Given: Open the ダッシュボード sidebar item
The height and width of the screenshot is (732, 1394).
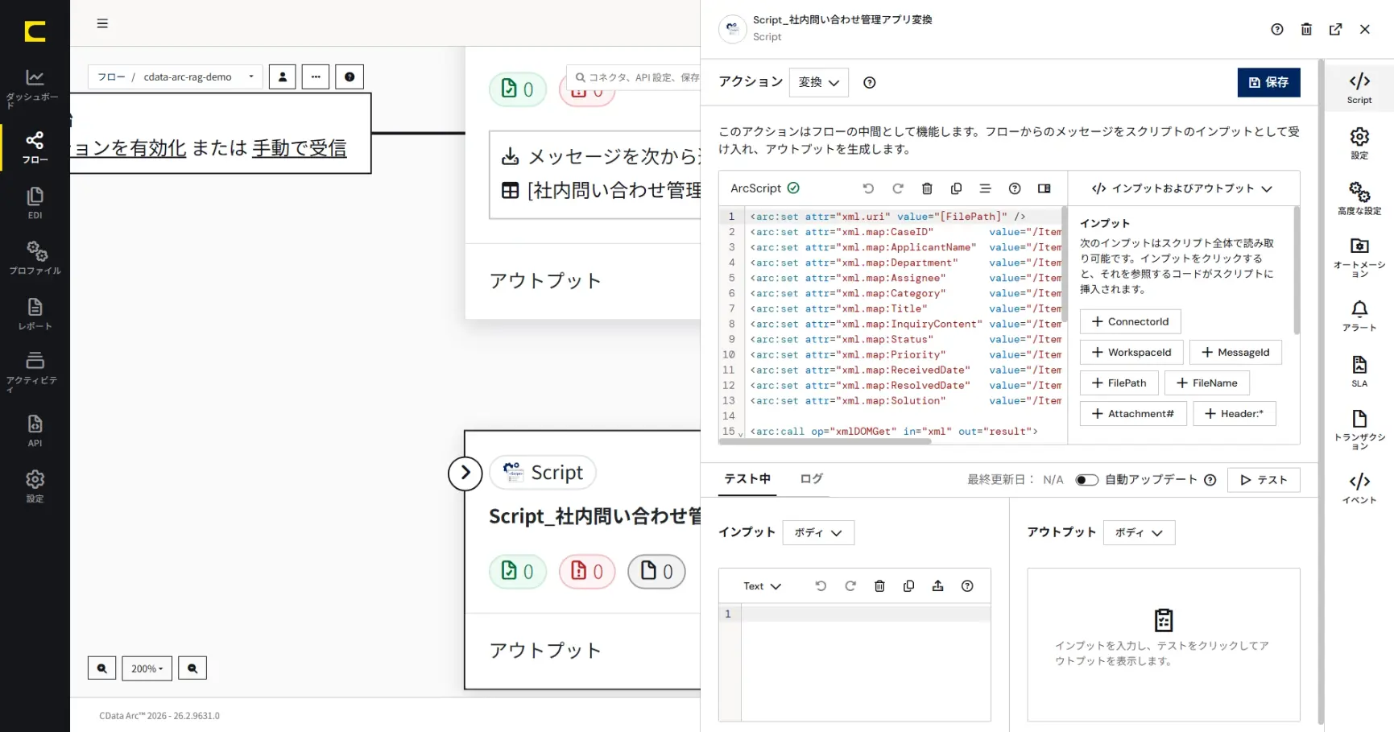Looking at the screenshot, I should (x=35, y=88).
